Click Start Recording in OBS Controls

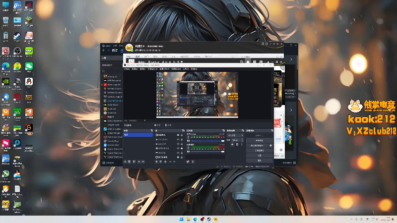[x=259, y=140]
